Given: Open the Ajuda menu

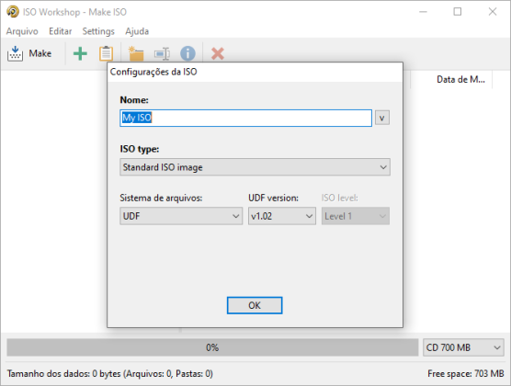Looking at the screenshot, I should (137, 31).
